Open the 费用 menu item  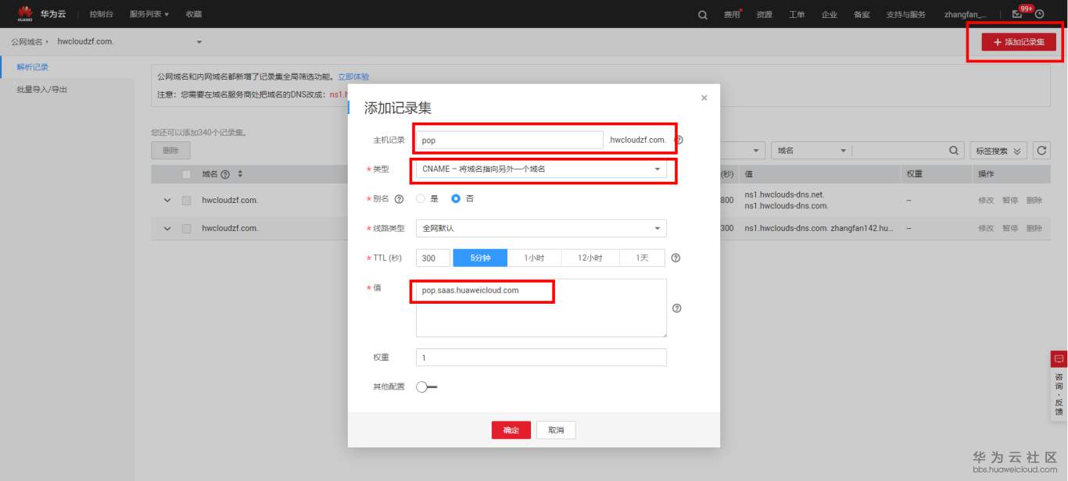pyautogui.click(x=732, y=14)
